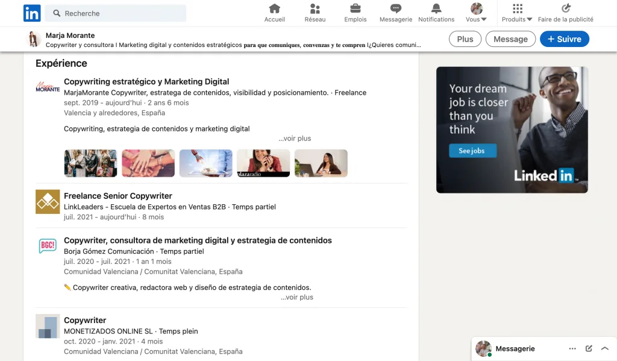617x361 pixels.
Task: Collapse the Messagerie chat panel
Action: (605, 348)
